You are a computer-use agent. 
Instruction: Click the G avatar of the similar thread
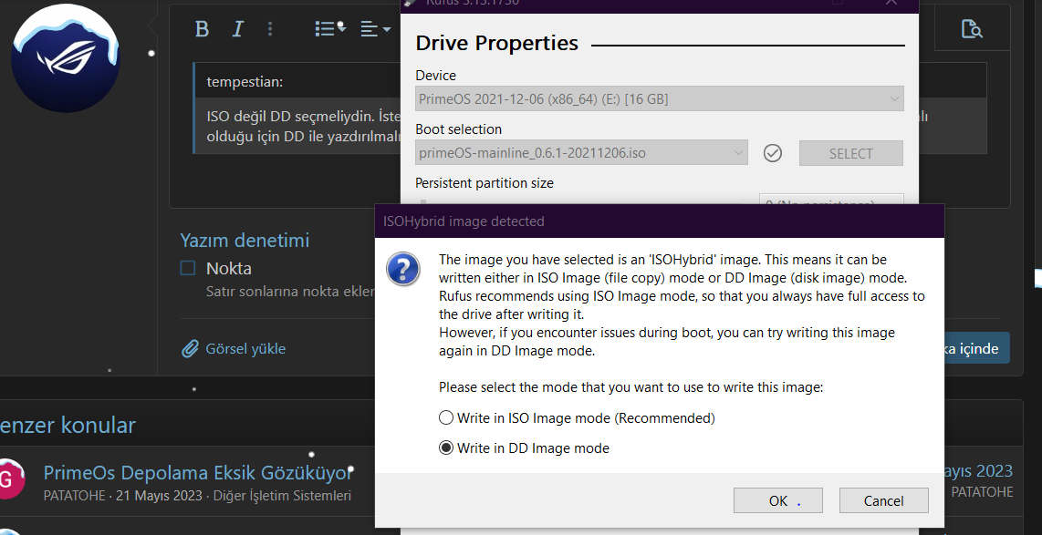pos(8,478)
